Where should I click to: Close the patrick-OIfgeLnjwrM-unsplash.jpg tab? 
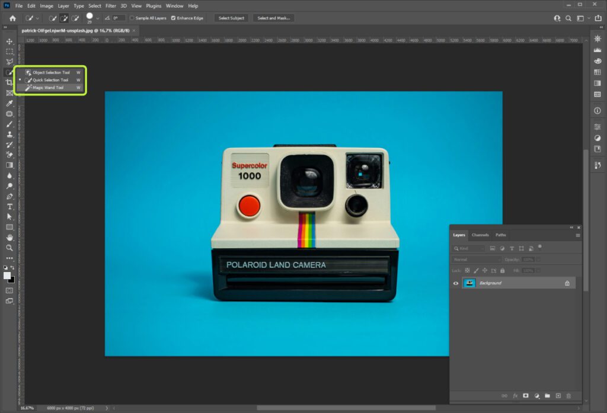tap(134, 31)
